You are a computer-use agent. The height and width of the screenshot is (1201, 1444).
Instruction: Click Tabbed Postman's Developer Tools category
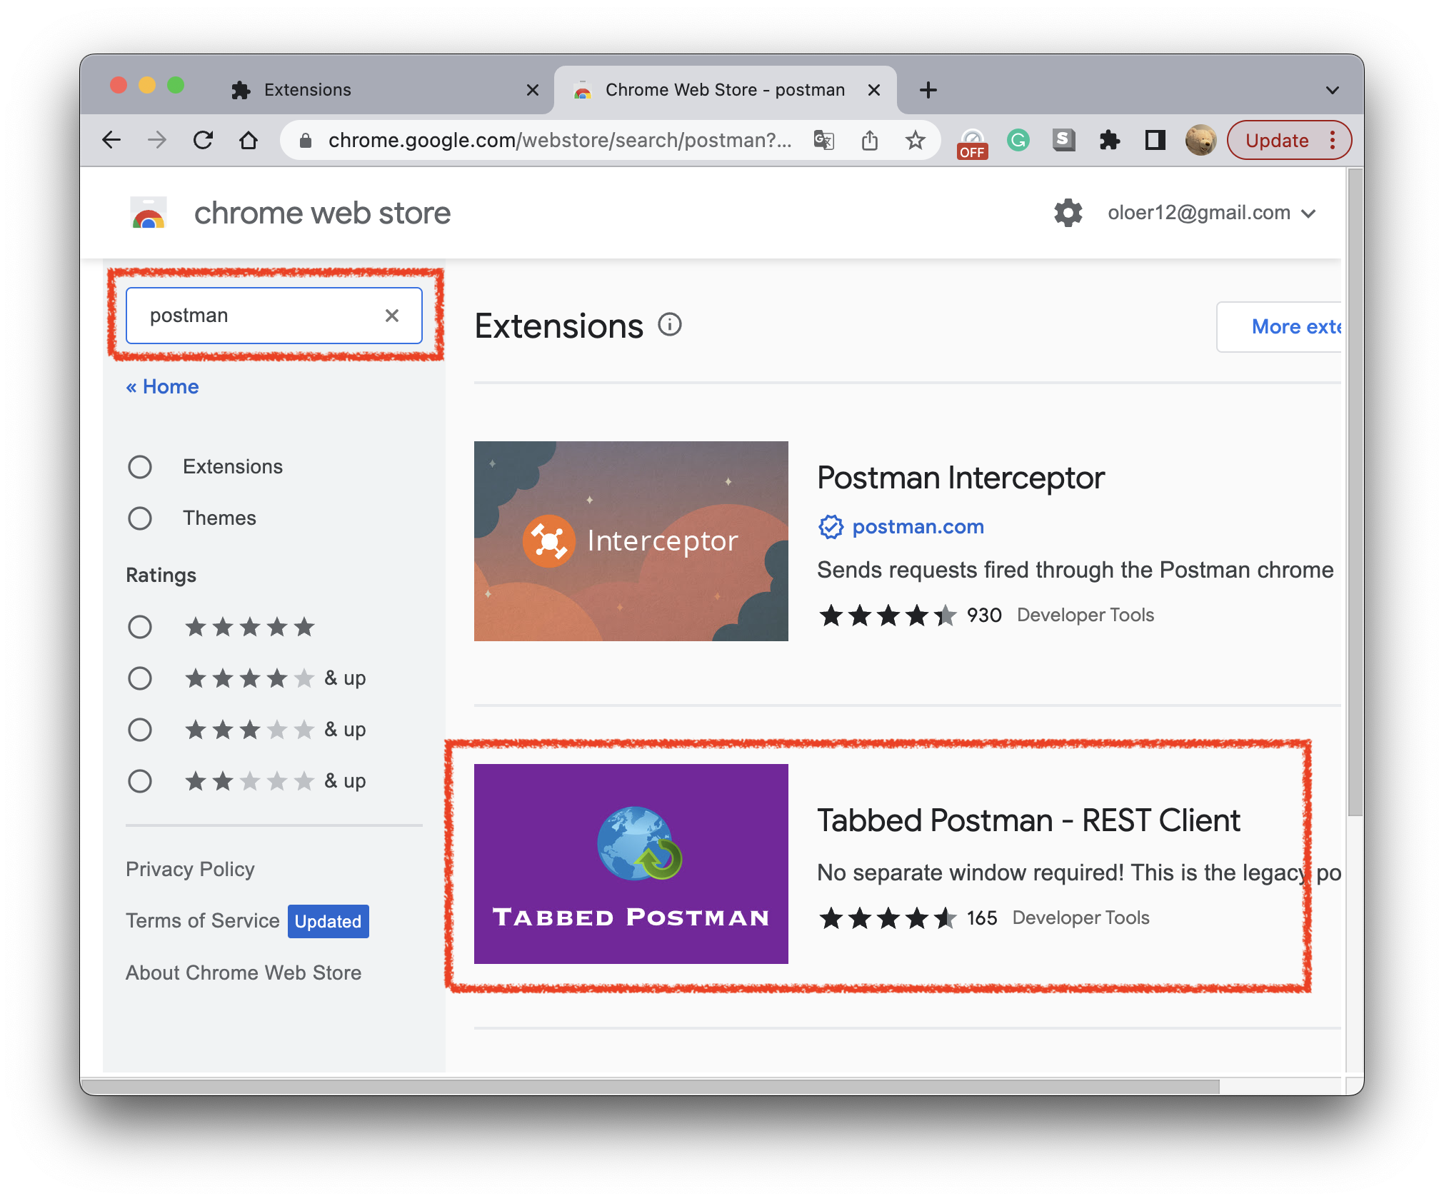[x=1081, y=918]
